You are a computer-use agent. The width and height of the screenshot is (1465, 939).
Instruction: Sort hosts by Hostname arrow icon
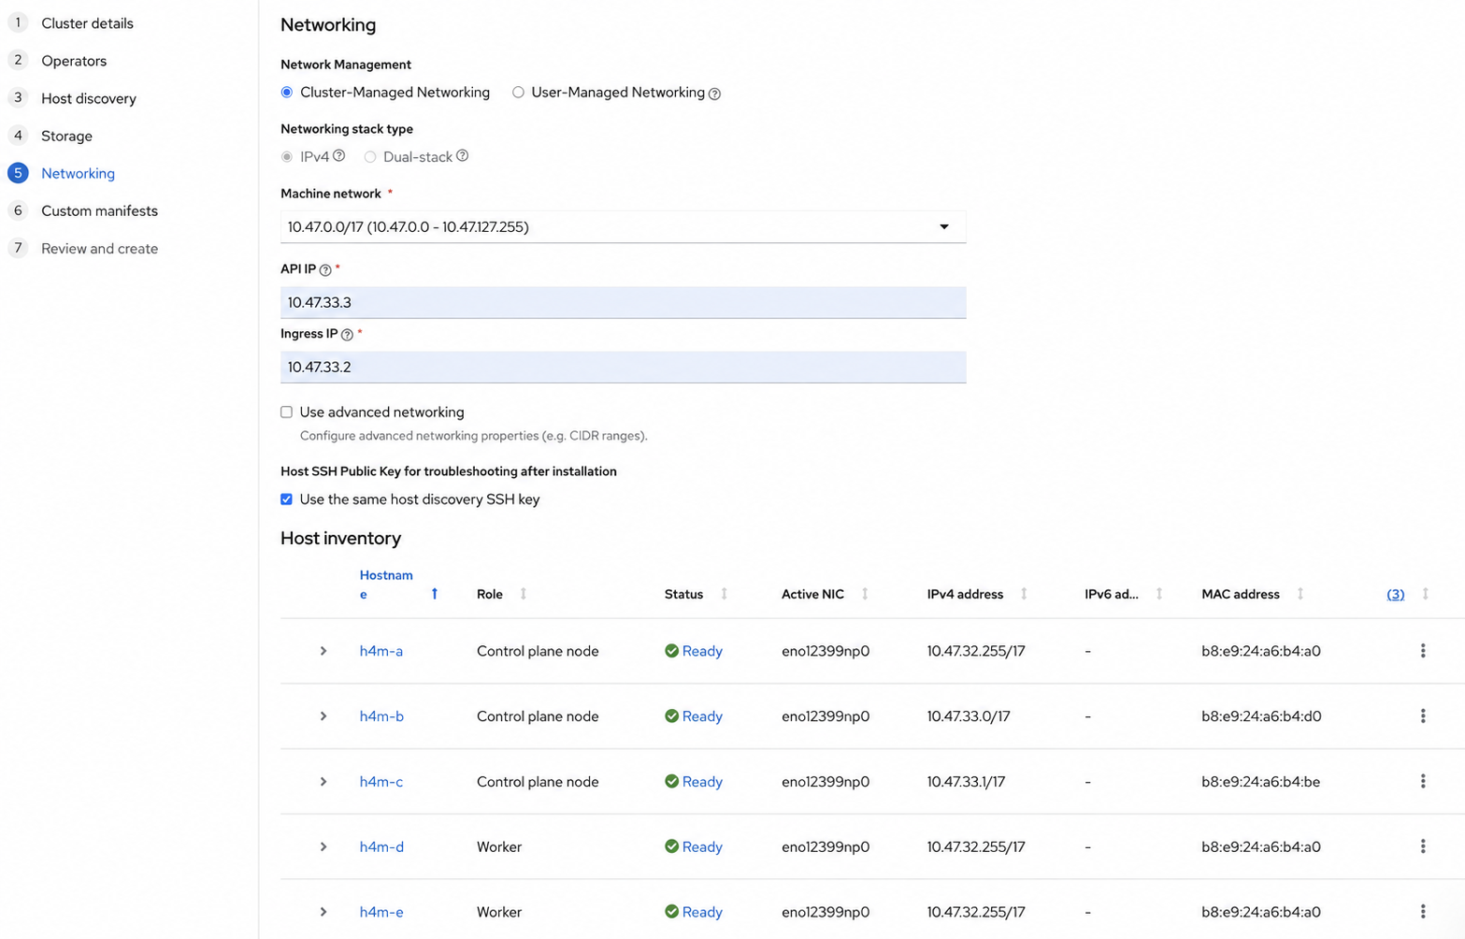point(434,594)
